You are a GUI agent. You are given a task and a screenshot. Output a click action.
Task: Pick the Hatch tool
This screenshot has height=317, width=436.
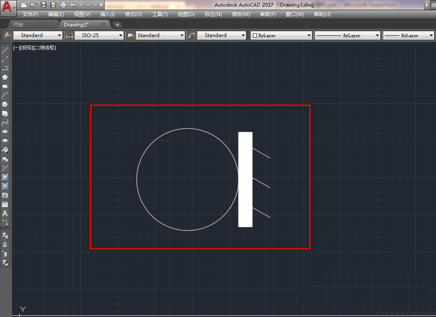pos(5,177)
